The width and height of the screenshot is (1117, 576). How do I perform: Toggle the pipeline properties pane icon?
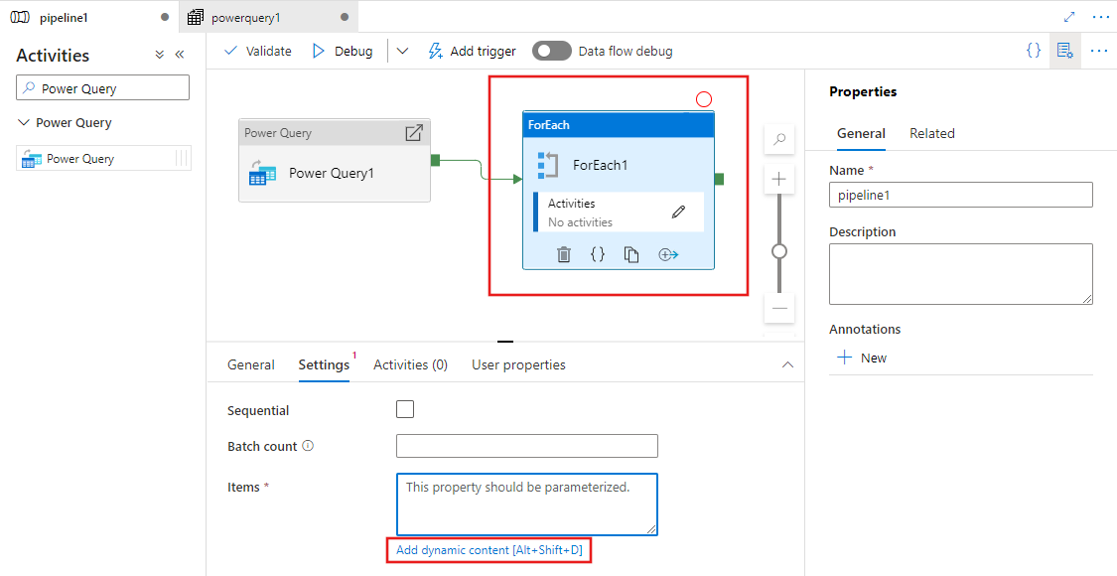(x=1065, y=51)
